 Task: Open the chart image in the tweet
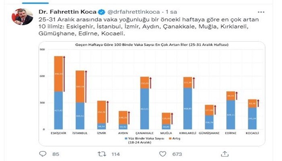(x=152, y=94)
